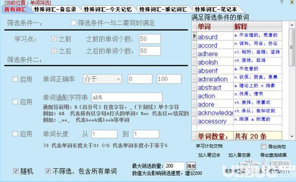The height and width of the screenshot is (182, 296).
Task: Click the 加入备忘录 button
Action: [239, 155]
